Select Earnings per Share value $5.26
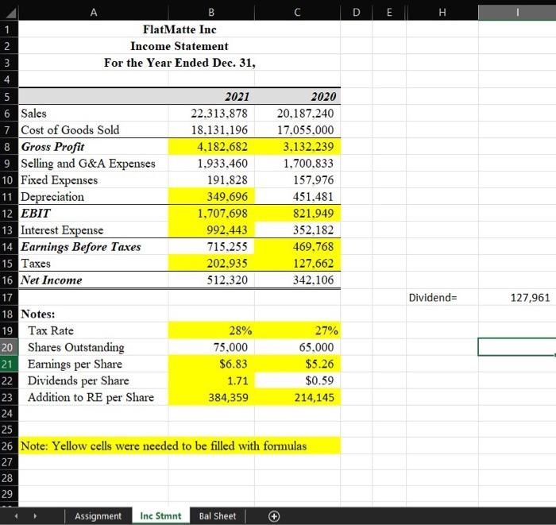Viewport: 556px width, 525px height. click(x=298, y=364)
